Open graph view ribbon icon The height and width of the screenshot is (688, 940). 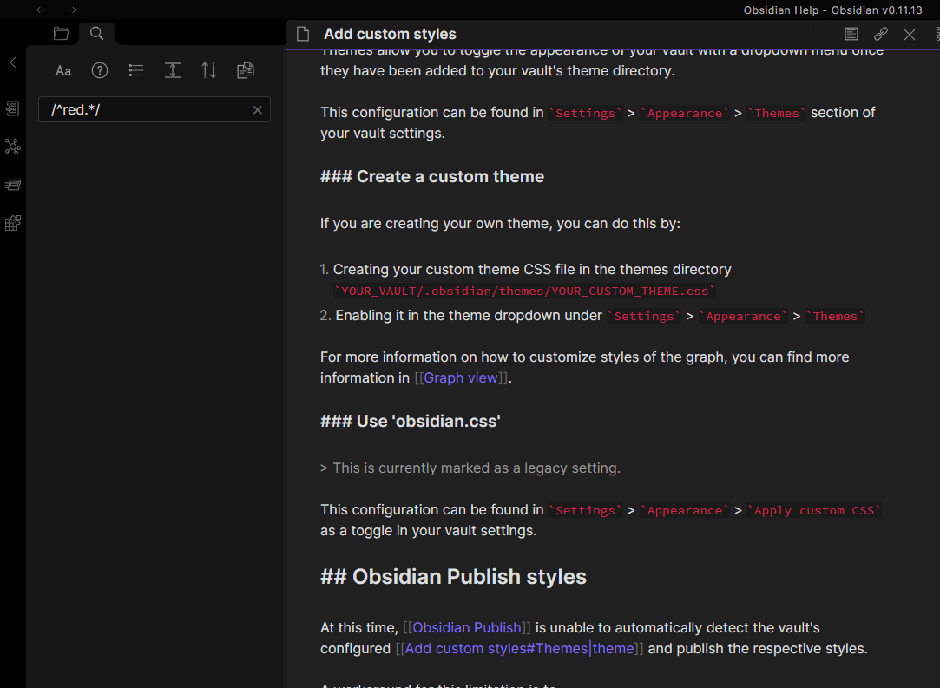[x=13, y=147]
